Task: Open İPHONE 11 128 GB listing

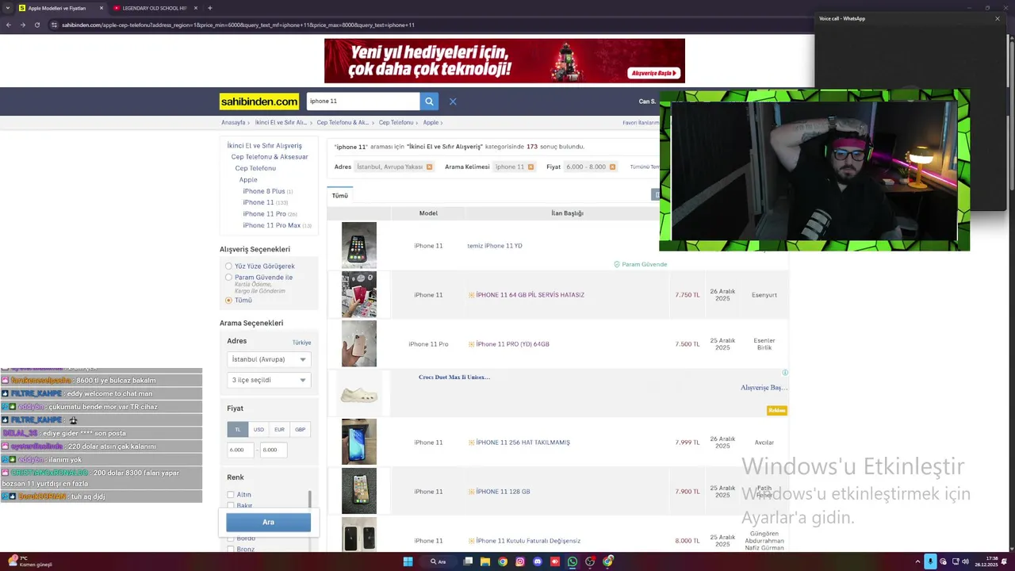Action: click(x=503, y=492)
